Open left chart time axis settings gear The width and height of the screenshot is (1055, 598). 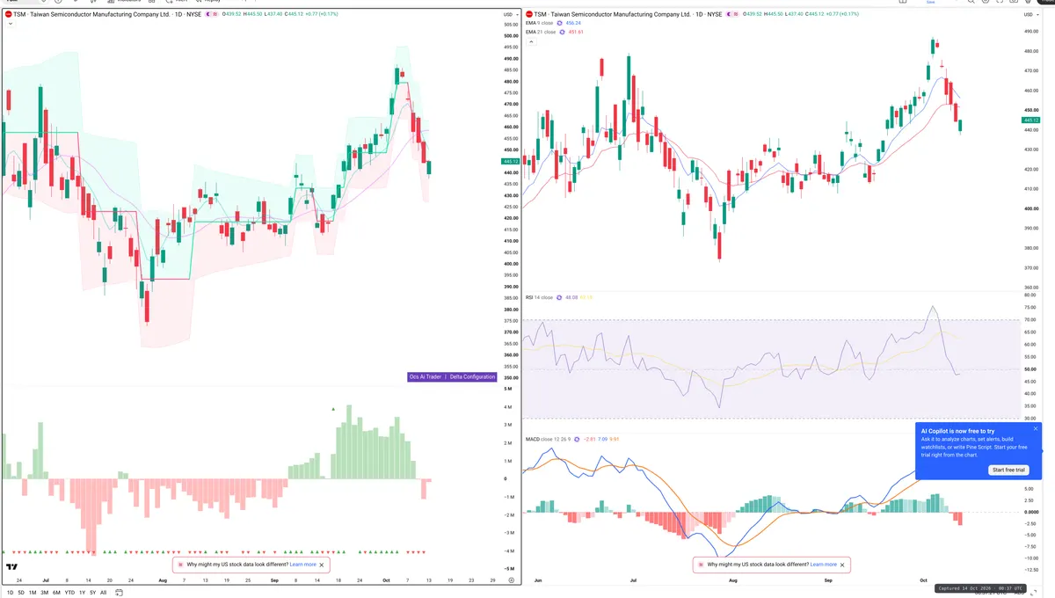[511, 580]
